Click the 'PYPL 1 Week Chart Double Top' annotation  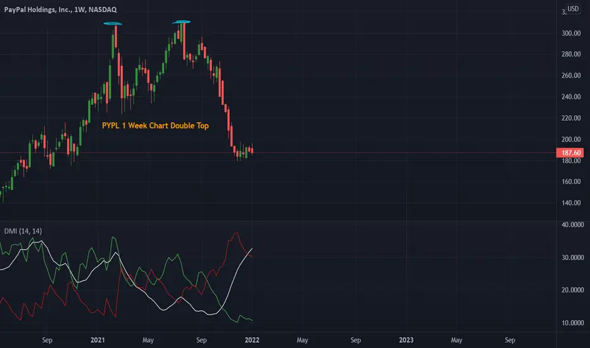tap(155, 126)
